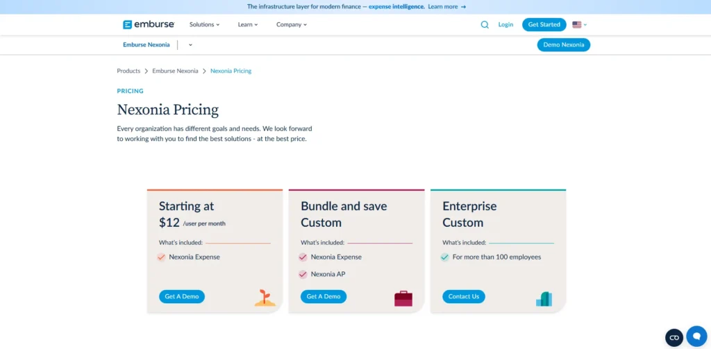The height and width of the screenshot is (349, 711).
Task: Expand the Solutions menu
Action: [x=205, y=24]
